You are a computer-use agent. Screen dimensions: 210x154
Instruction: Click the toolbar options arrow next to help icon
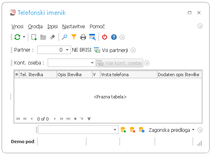(122, 37)
